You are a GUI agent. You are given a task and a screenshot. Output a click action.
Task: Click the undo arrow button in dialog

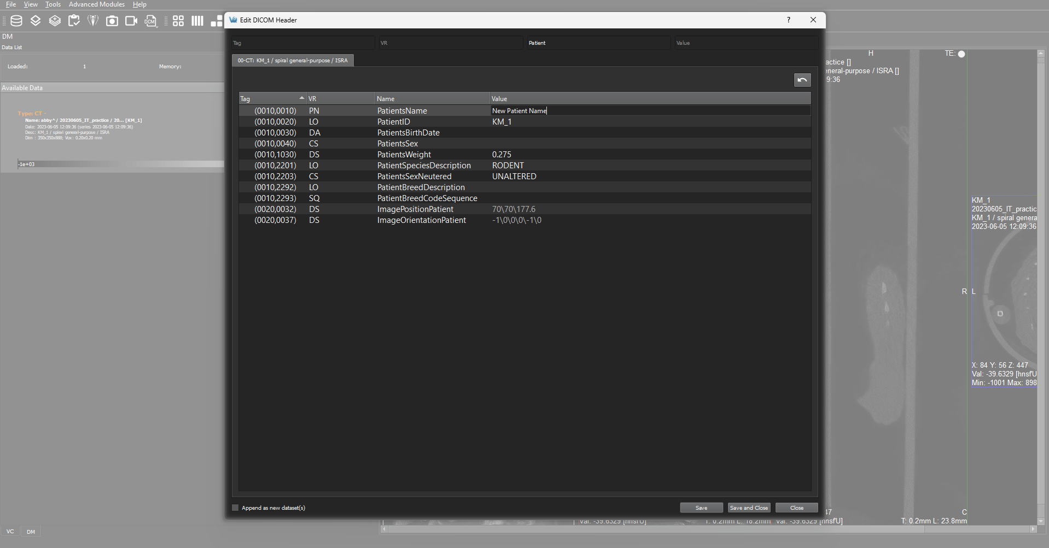click(802, 80)
